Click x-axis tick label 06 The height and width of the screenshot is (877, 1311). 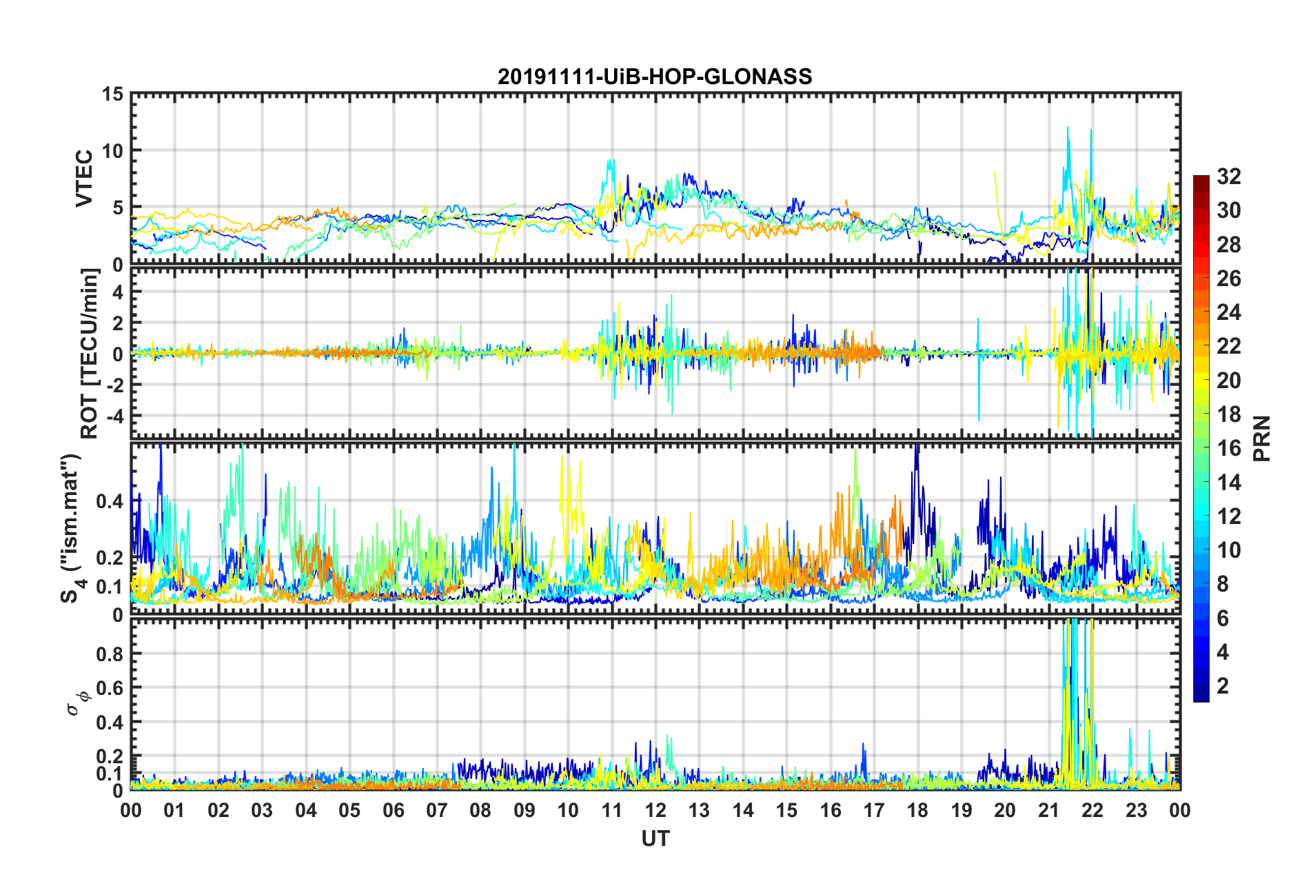click(x=393, y=810)
